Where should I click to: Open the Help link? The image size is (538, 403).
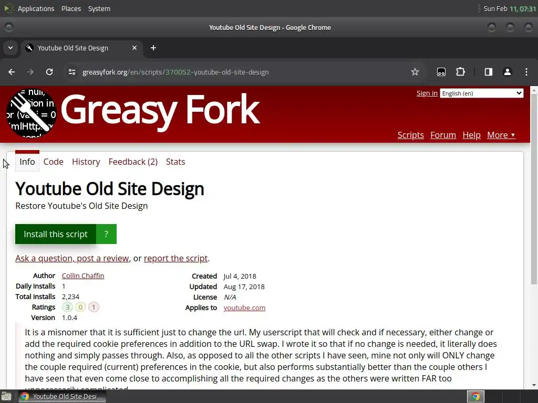point(471,135)
